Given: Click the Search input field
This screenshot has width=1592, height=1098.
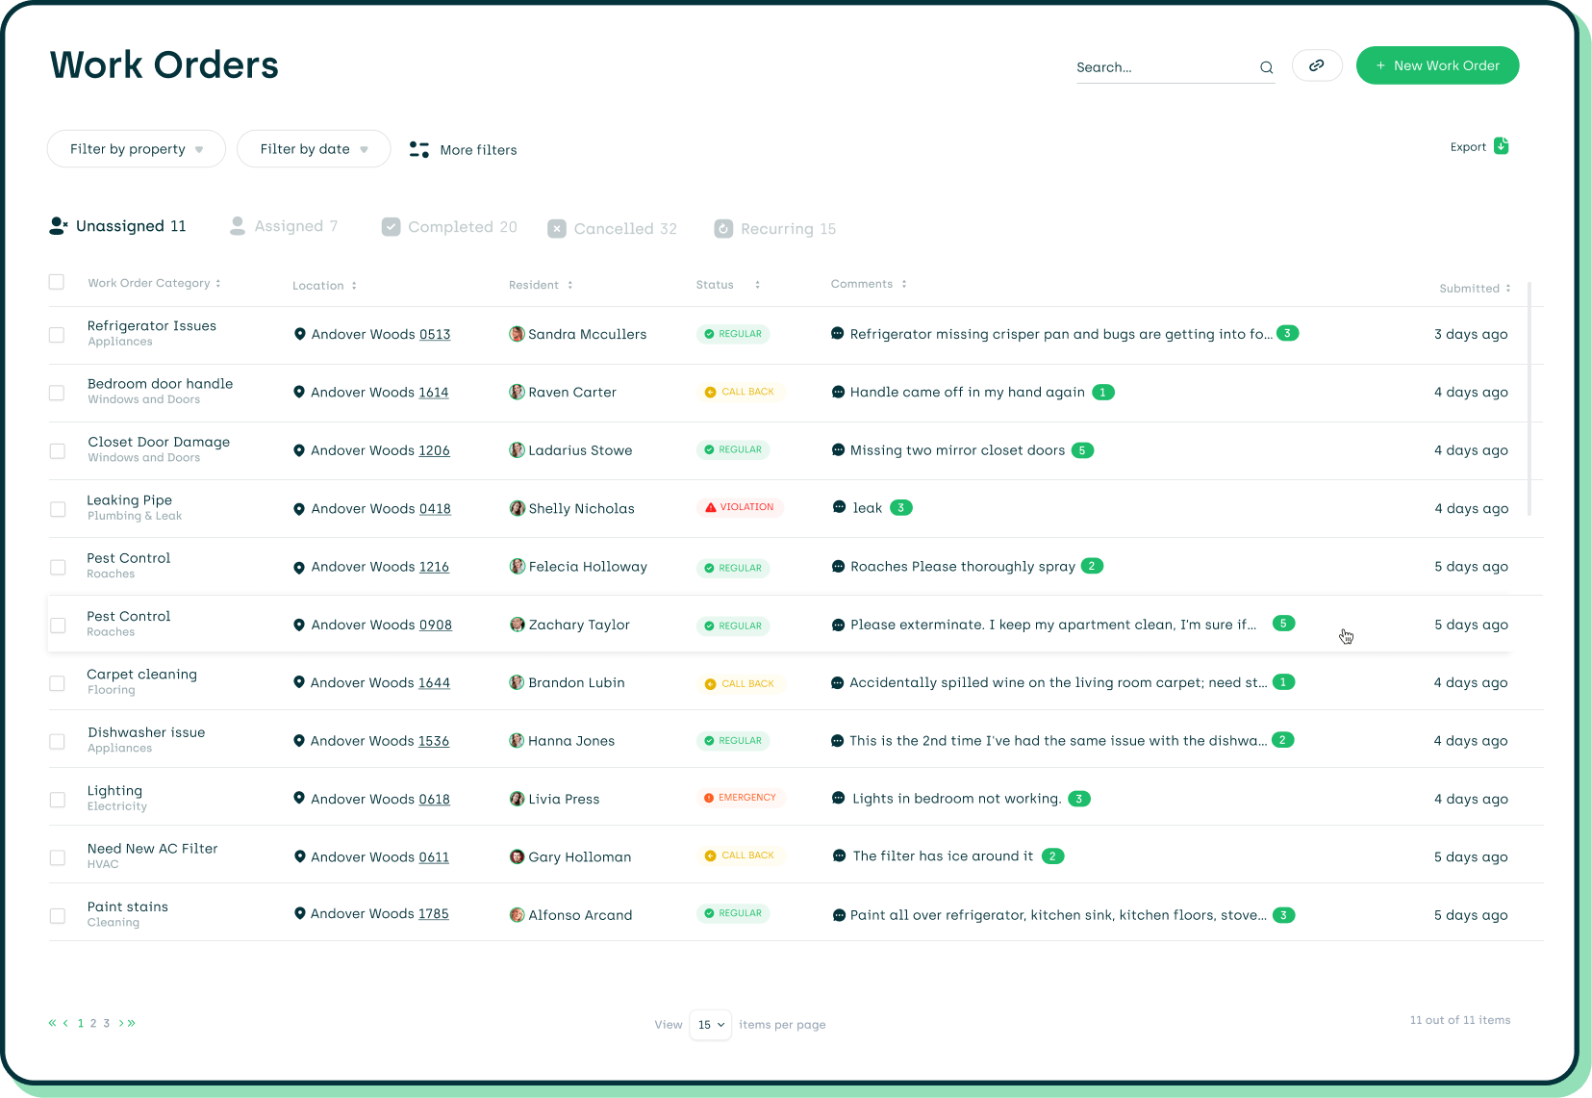Looking at the screenshot, I should point(1154,67).
